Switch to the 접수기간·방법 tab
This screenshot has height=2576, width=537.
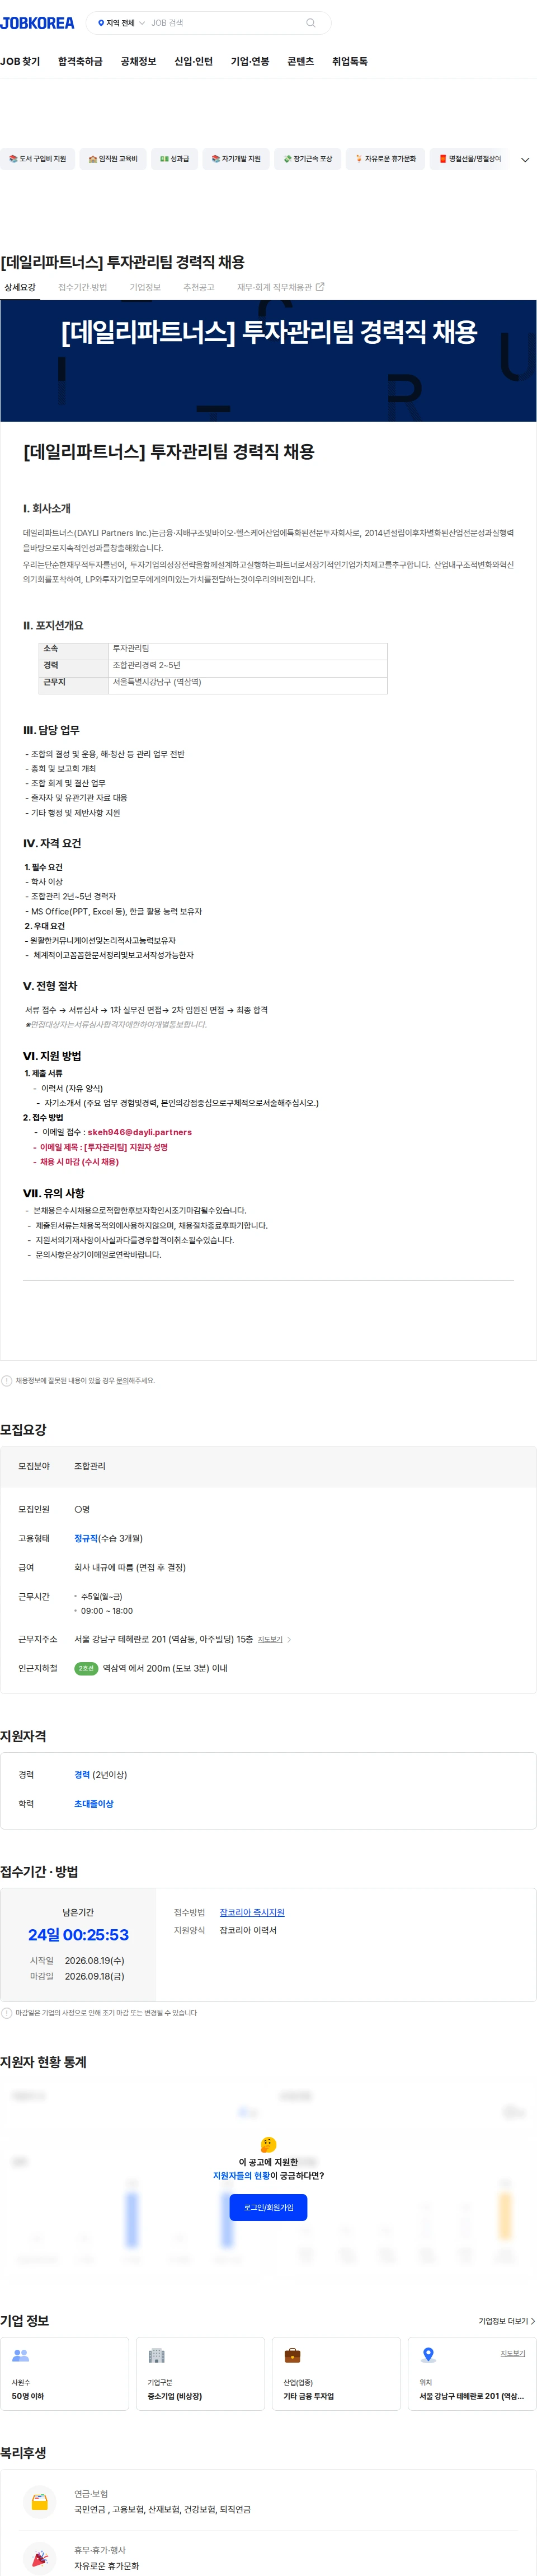click(82, 288)
